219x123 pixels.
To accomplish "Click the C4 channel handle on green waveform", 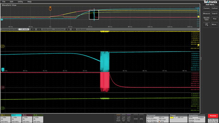I will [3, 108].
